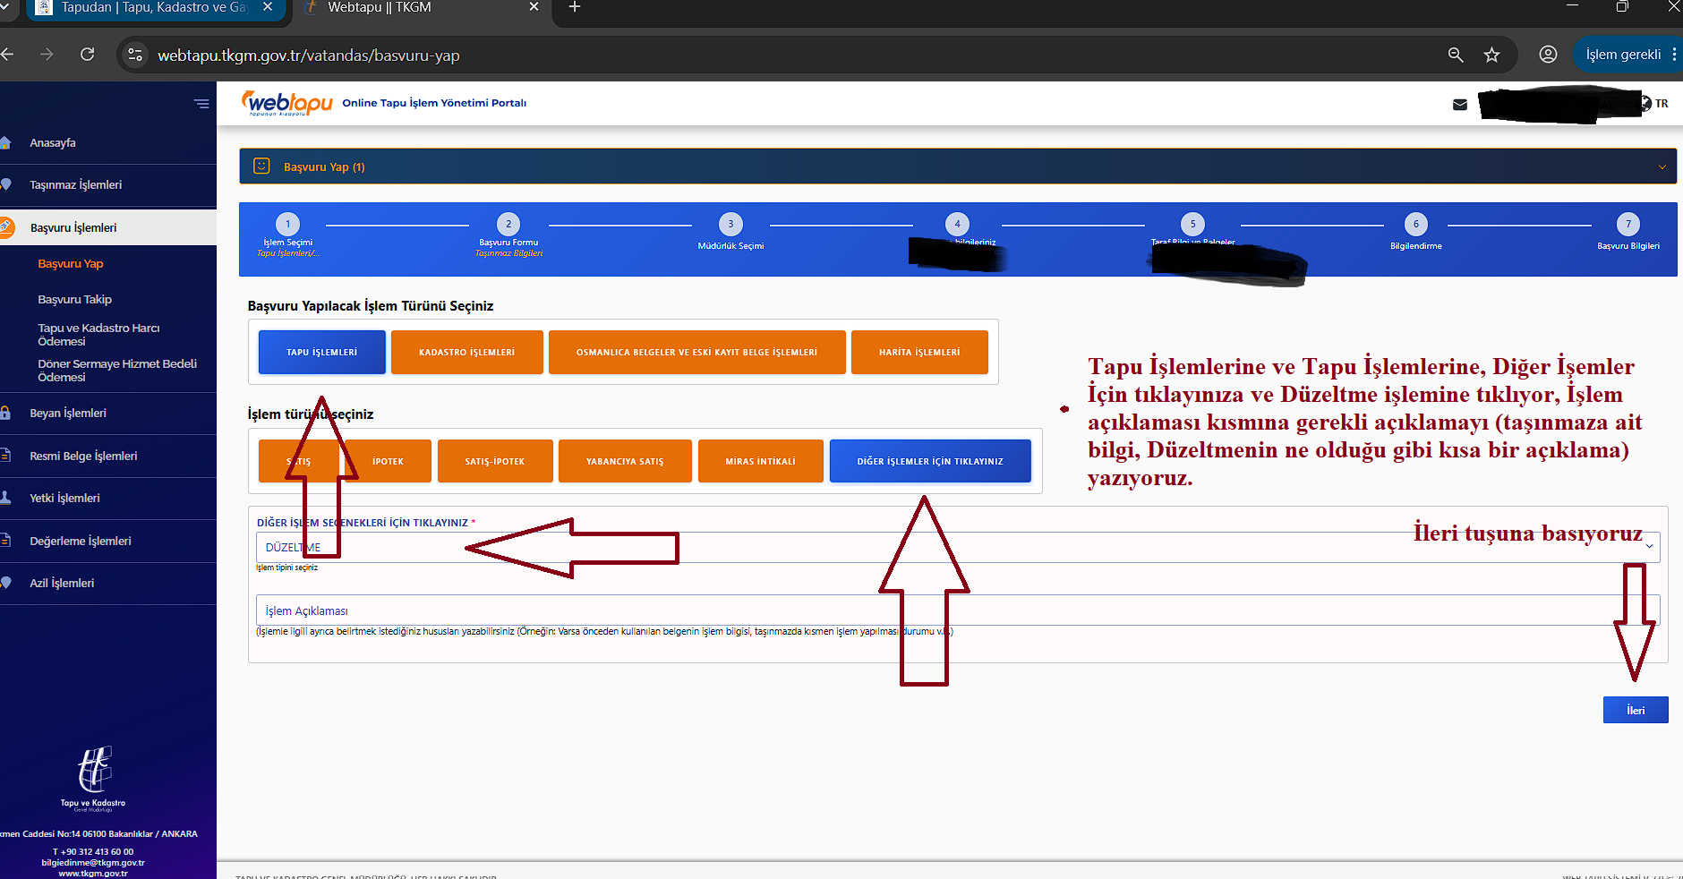The width and height of the screenshot is (1683, 879).
Task: Collapse the Başvuru Yap (1) panel chevron
Action: [1662, 167]
